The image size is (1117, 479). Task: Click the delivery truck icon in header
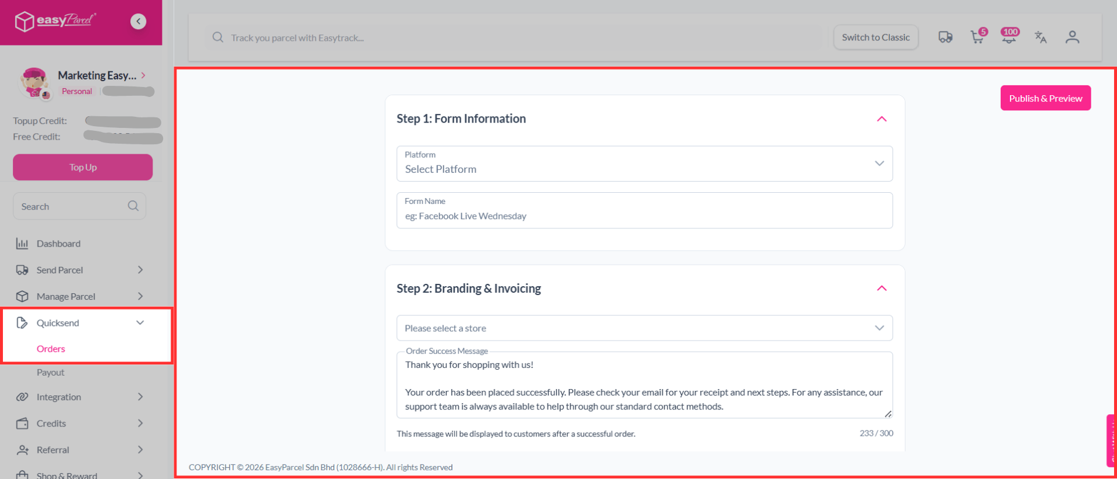click(945, 37)
